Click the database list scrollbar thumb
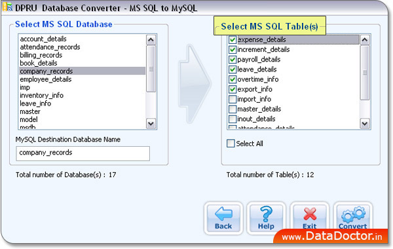This screenshot has width=393, height=249. 151,69
